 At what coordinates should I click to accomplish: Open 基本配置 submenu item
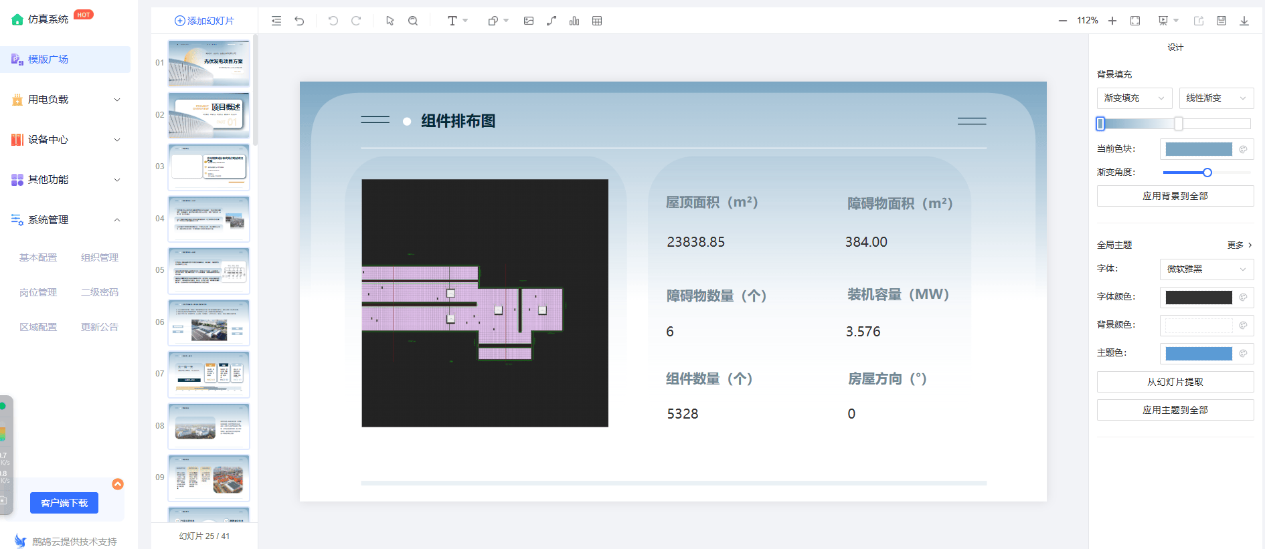click(38, 257)
